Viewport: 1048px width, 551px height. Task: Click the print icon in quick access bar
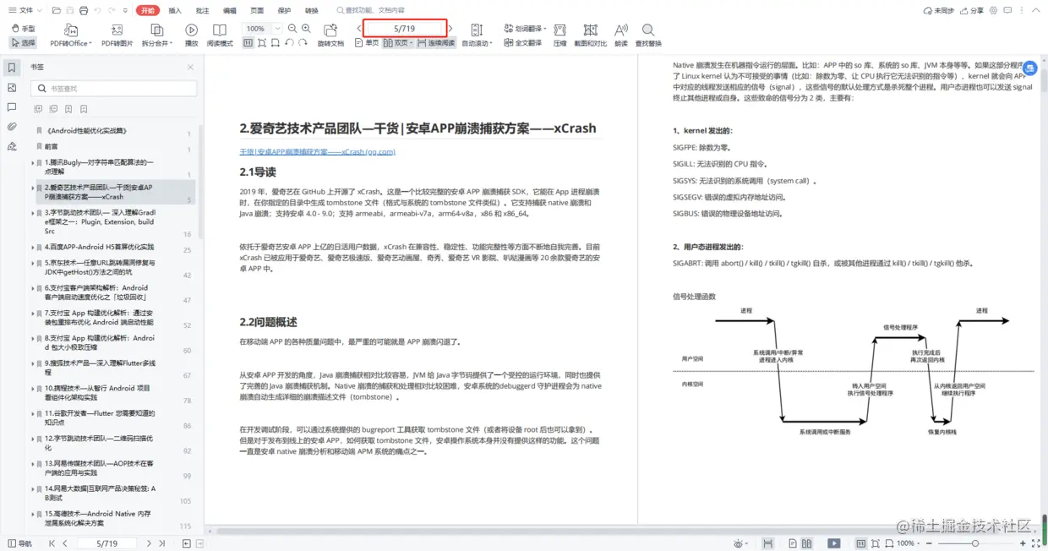83,10
